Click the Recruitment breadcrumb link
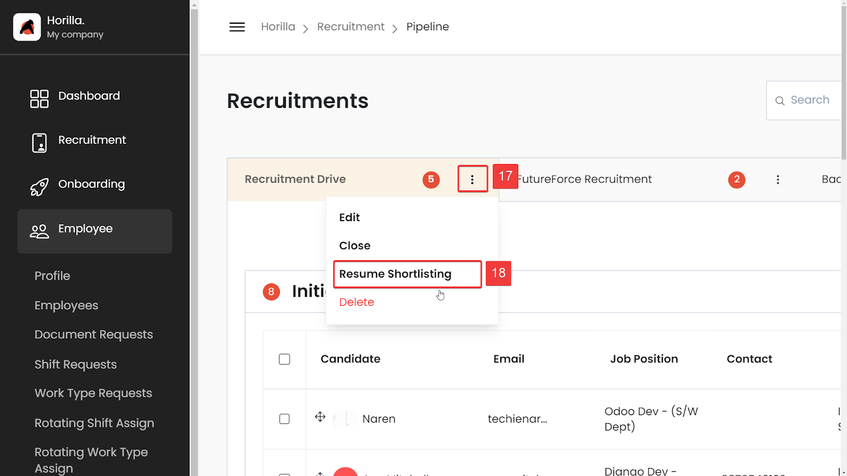Screen dimensions: 847x476 pos(351,27)
